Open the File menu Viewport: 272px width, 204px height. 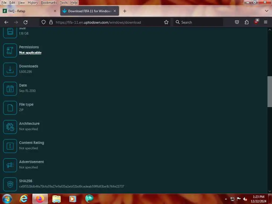point(4,3)
